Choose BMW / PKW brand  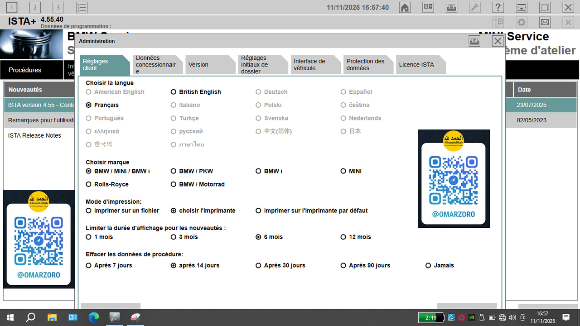click(x=192, y=171)
